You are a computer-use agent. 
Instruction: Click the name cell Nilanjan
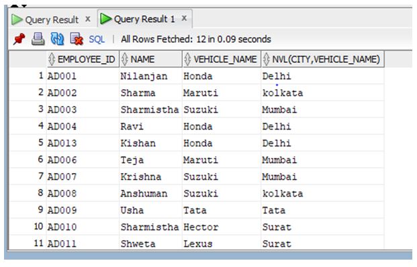point(151,76)
